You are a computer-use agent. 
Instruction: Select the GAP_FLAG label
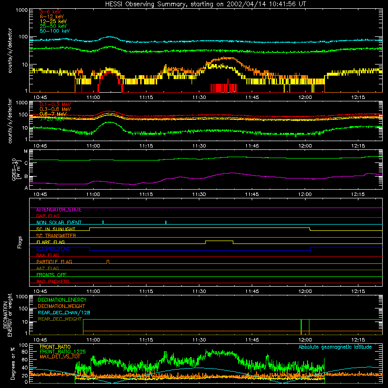[x=48, y=216]
